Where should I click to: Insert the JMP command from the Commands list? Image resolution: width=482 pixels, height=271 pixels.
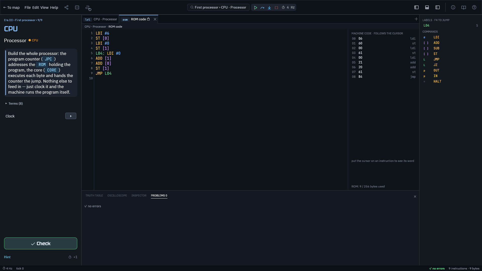(x=451, y=59)
